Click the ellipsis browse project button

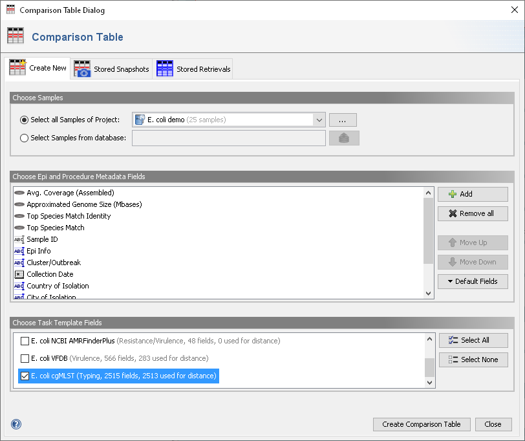click(343, 120)
